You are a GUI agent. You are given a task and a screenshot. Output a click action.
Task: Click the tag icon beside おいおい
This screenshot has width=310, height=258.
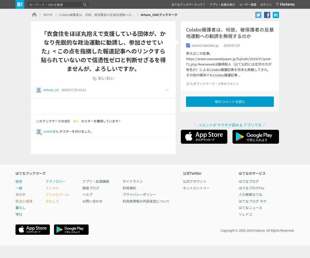pos(95,78)
